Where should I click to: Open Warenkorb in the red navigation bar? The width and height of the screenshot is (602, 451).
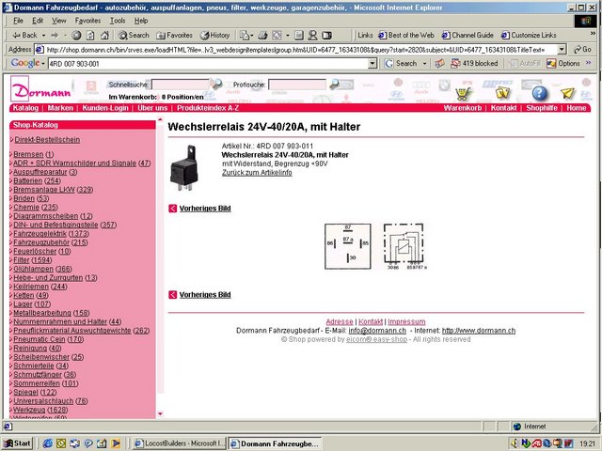tap(463, 108)
